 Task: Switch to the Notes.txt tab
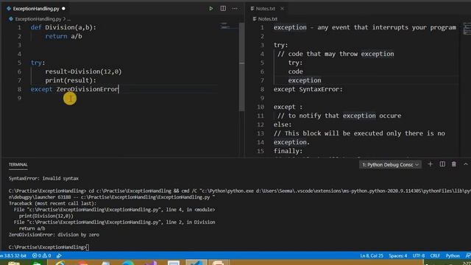[265, 9]
